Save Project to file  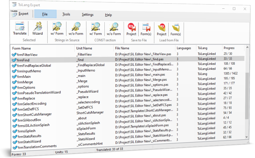click(x=131, y=29)
